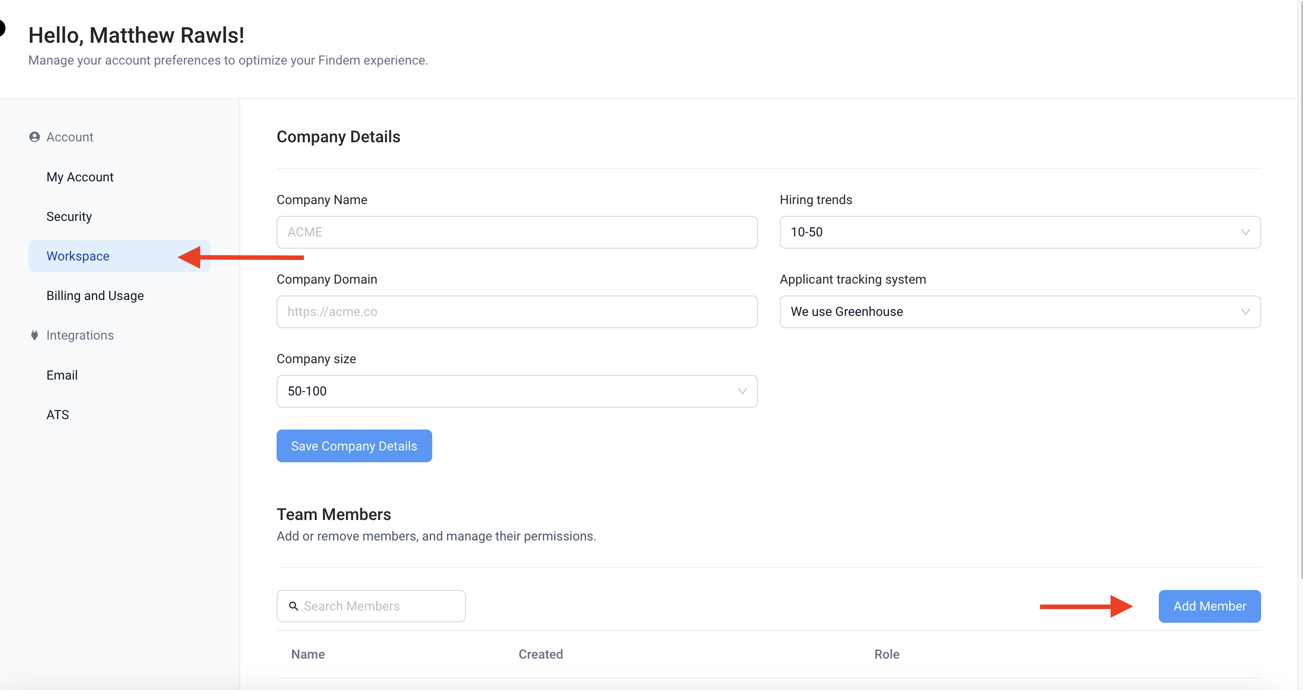Click the Hello, Matthew Rawls! title

click(136, 35)
